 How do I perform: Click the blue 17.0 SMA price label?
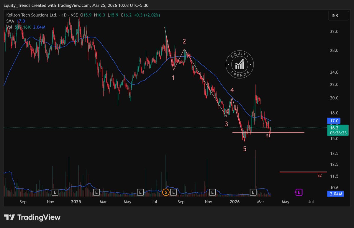335,121
